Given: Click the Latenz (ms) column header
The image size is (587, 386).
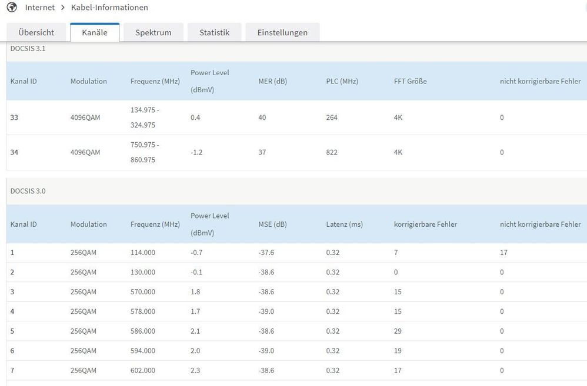Looking at the screenshot, I should point(346,224).
